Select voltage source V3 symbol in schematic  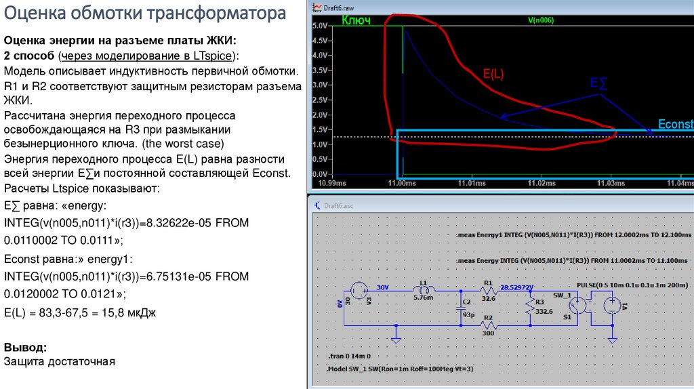[x=359, y=291]
